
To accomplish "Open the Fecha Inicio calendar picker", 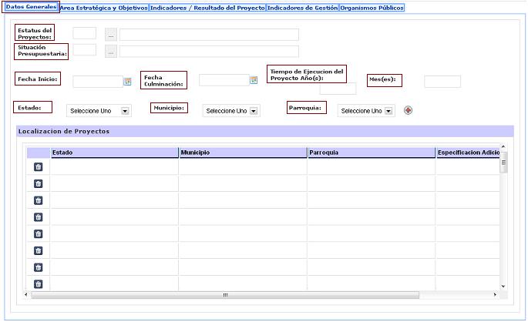I will pyautogui.click(x=128, y=81).
